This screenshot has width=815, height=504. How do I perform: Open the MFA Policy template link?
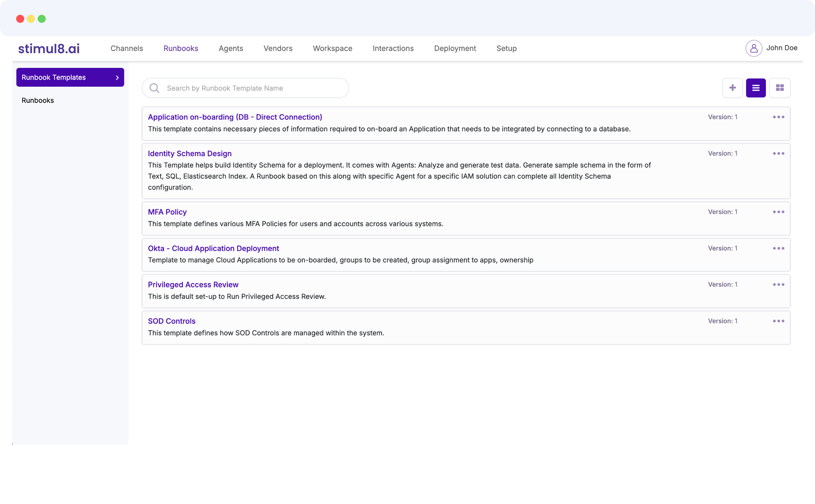(167, 212)
